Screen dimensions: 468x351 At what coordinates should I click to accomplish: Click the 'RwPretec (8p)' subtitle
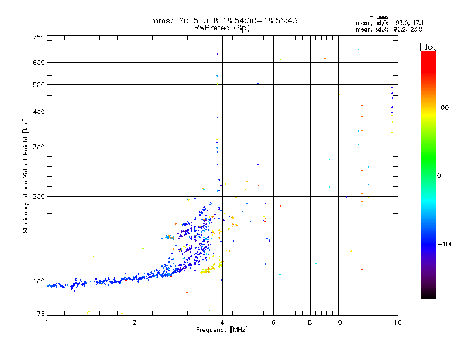222,28
